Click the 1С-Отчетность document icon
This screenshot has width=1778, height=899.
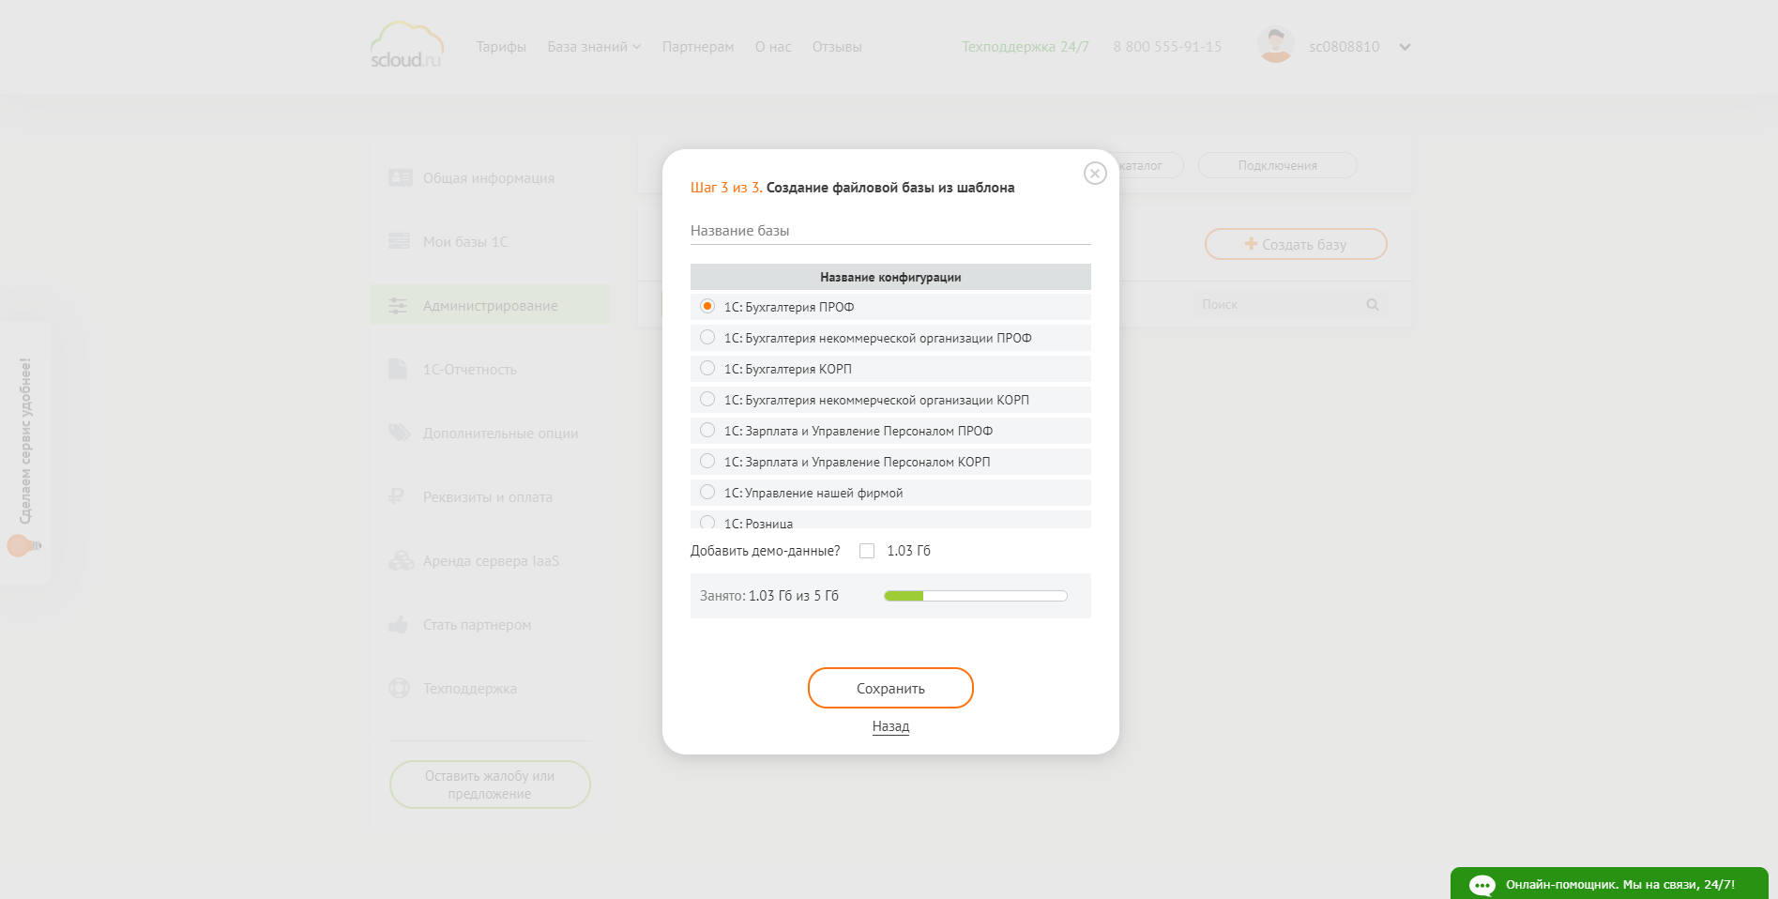click(398, 369)
